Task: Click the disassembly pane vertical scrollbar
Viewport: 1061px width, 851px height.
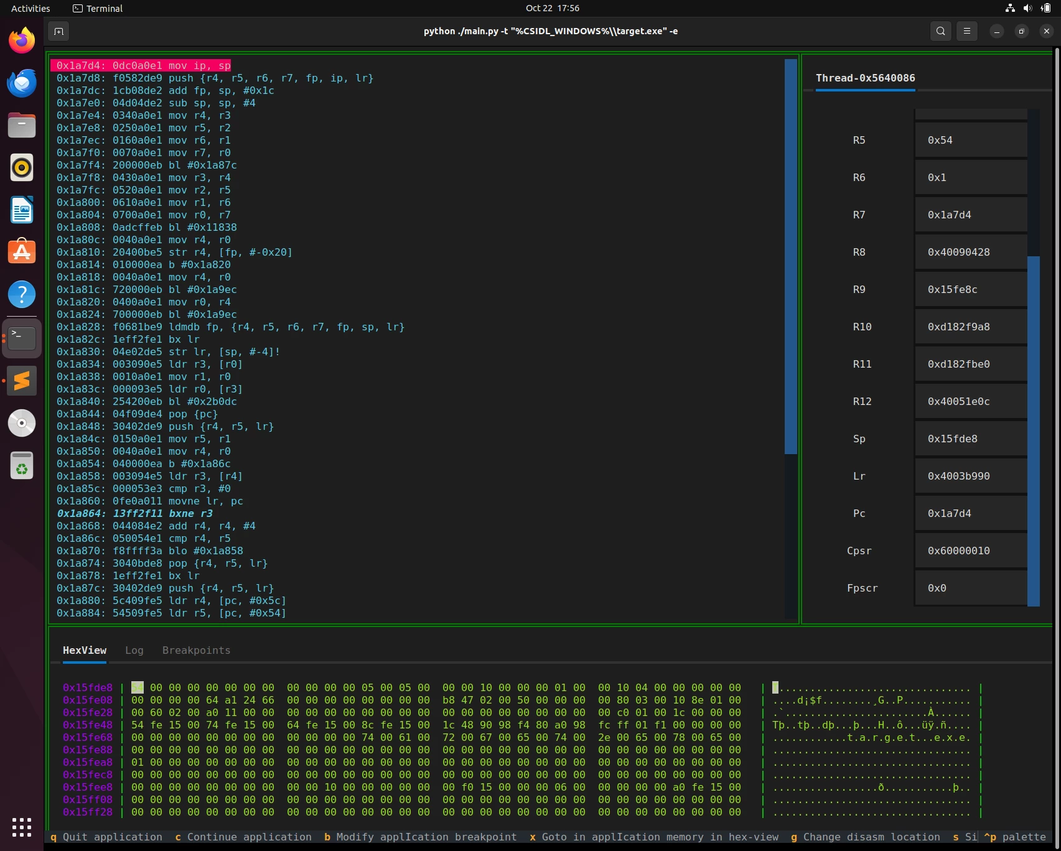Action: click(x=790, y=256)
